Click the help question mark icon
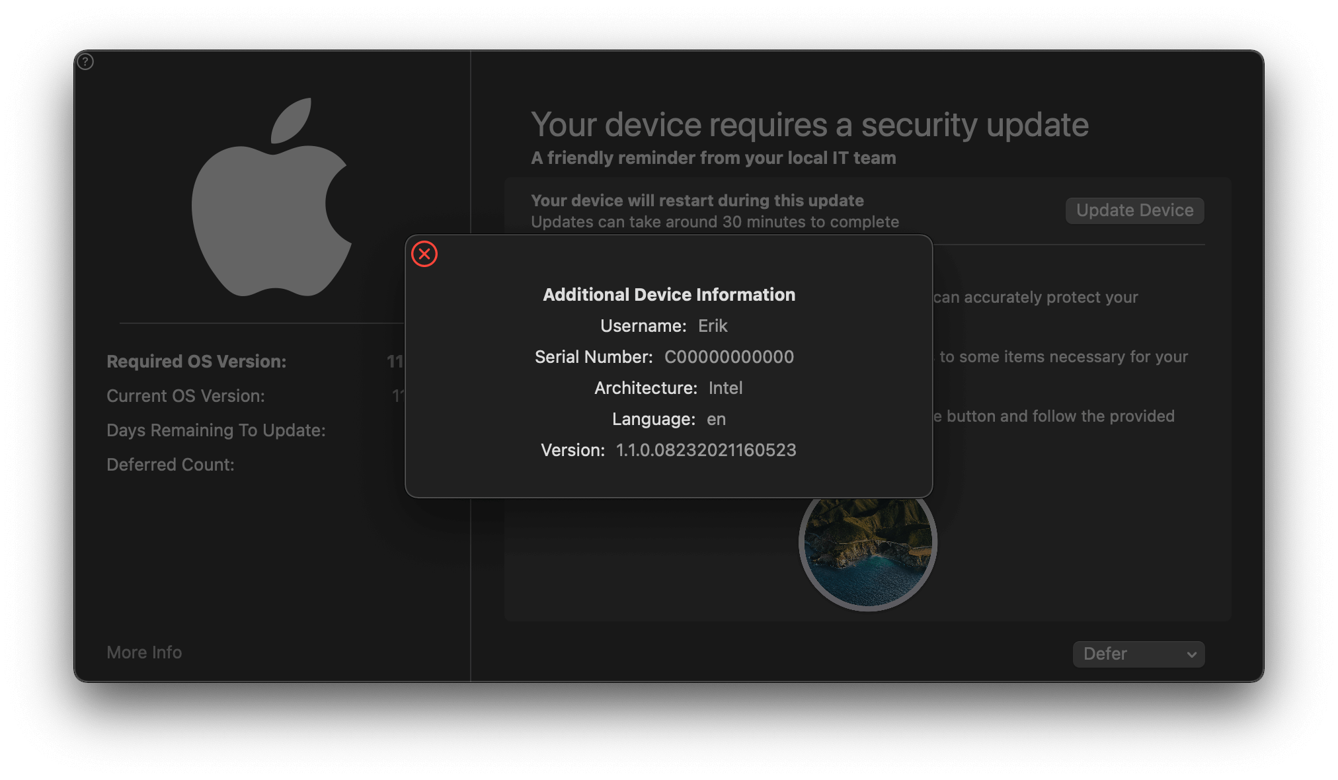The height and width of the screenshot is (780, 1338). click(85, 61)
